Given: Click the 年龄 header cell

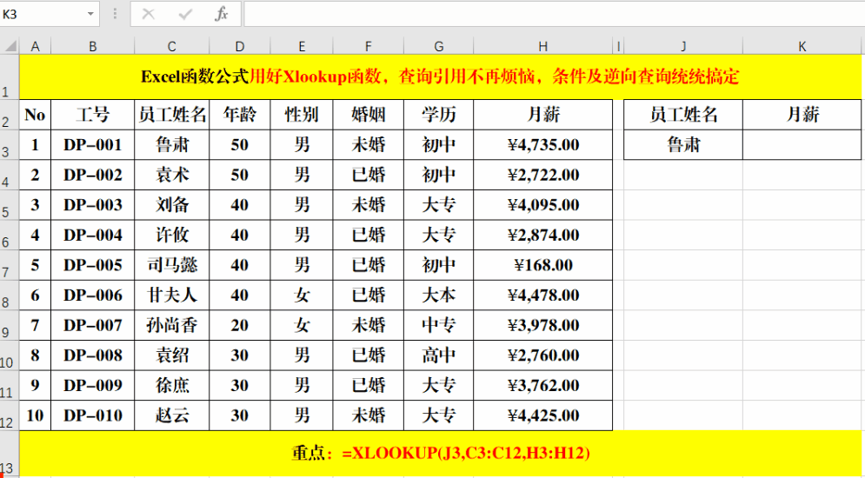Looking at the screenshot, I should coord(239,115).
